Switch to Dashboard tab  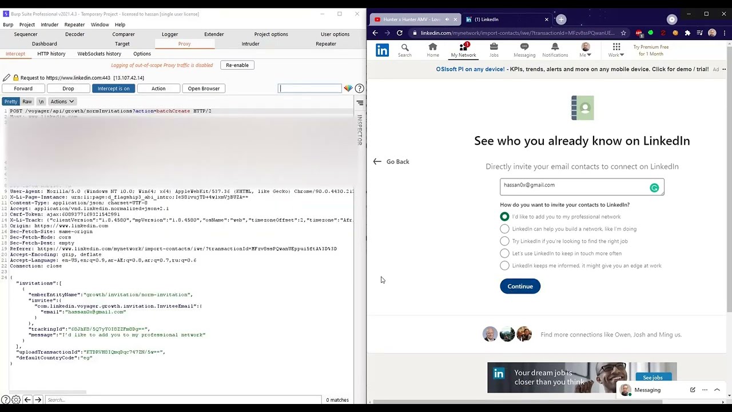(45, 44)
